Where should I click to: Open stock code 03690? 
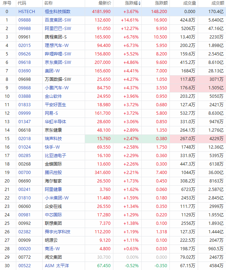pos(25,71)
